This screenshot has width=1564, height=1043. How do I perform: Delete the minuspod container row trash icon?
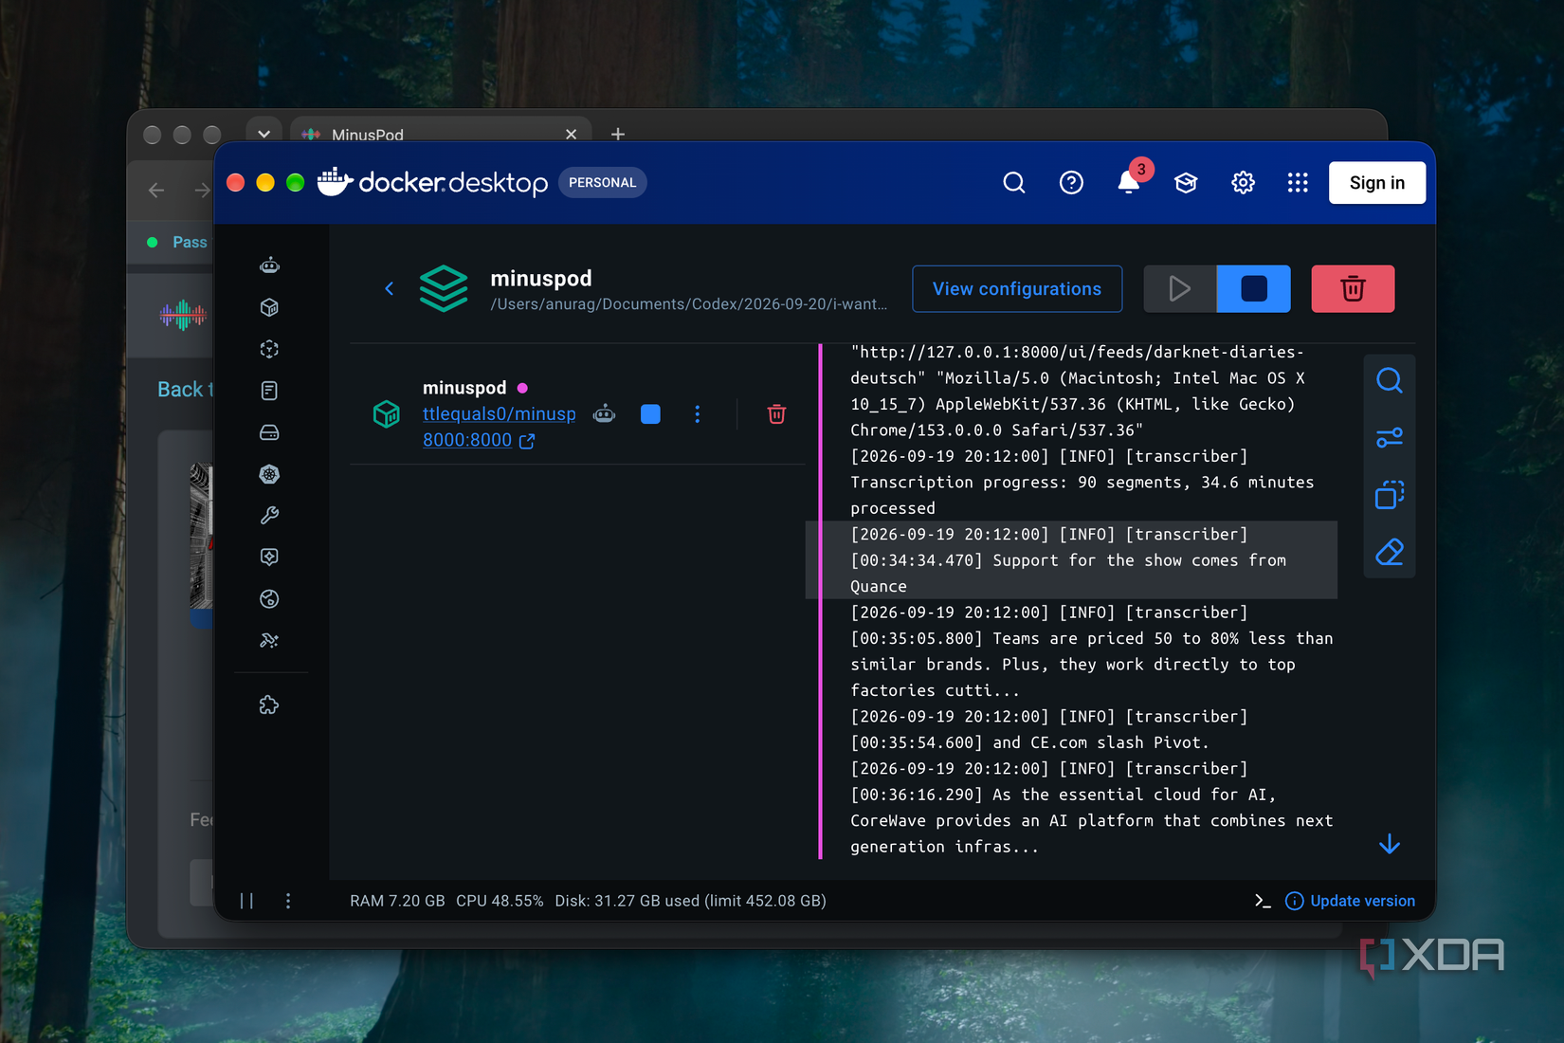[776, 413]
